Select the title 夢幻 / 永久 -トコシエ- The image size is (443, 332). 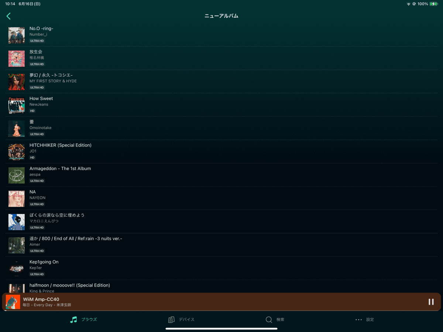click(51, 75)
